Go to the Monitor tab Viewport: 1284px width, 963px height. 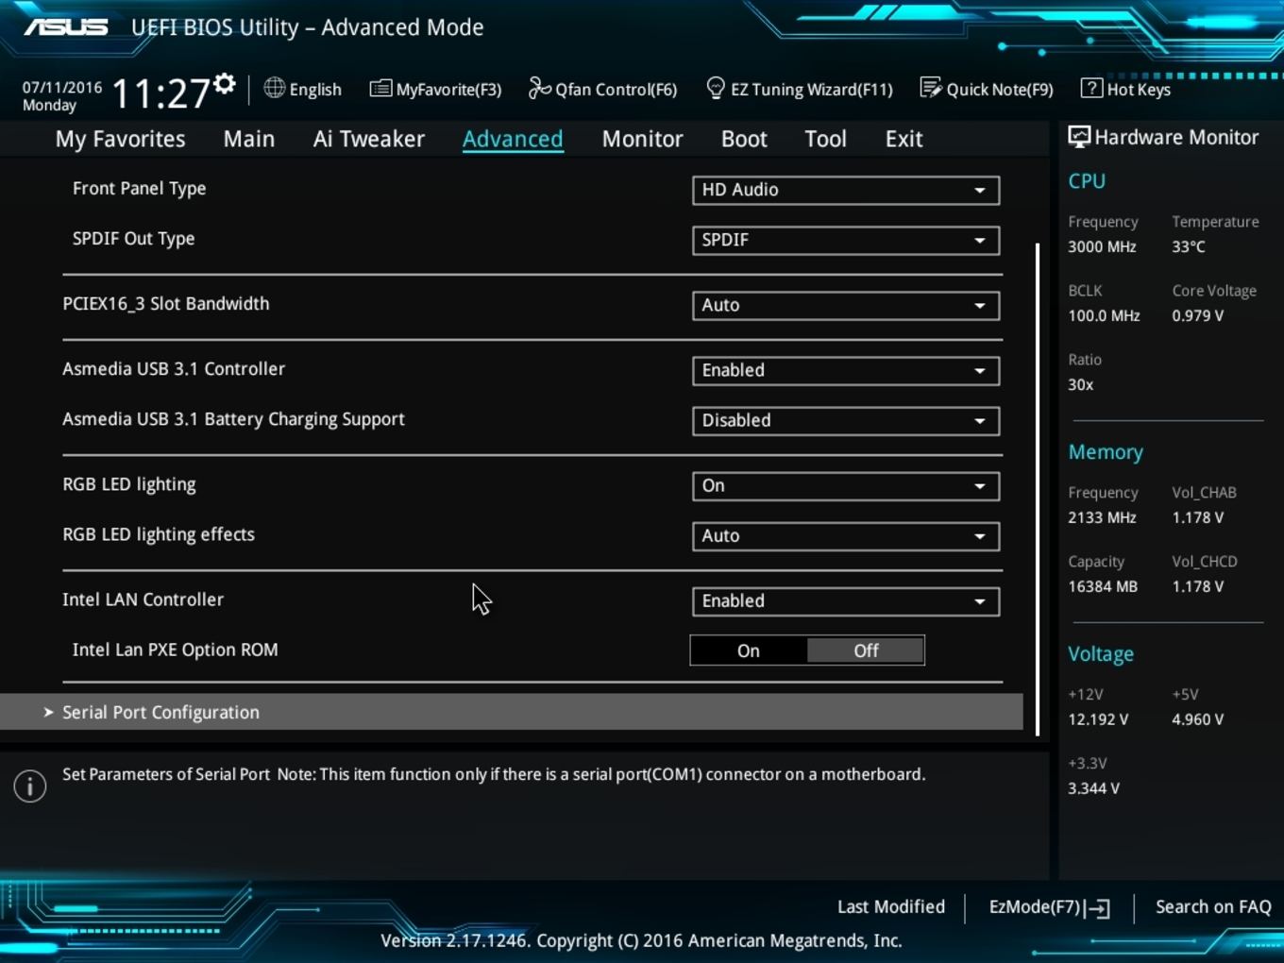[642, 139]
